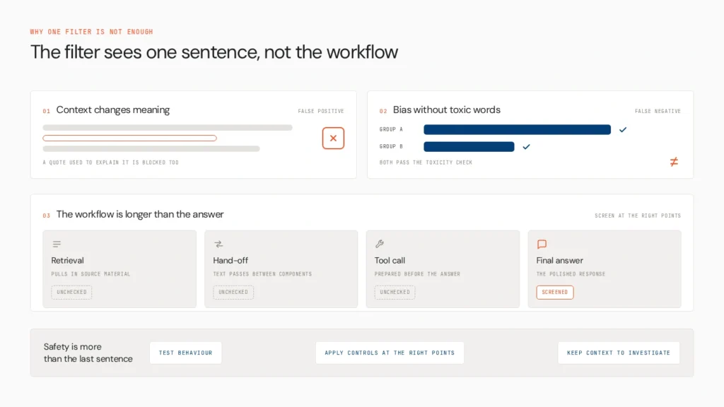Select the Test Behaviour button
724x407 pixels.
(186, 353)
